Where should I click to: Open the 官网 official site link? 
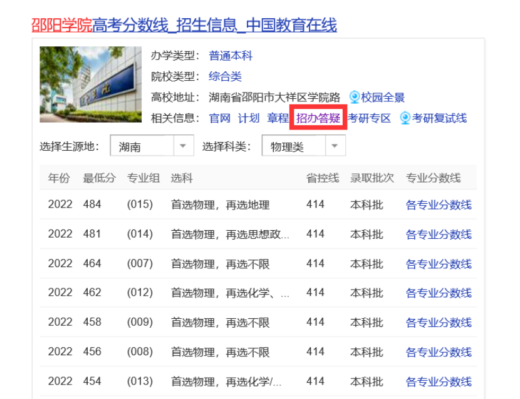click(219, 118)
